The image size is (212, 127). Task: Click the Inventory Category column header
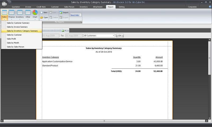(51, 57)
